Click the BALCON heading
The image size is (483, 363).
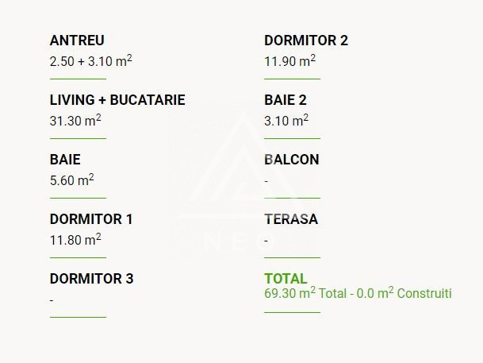point(292,160)
